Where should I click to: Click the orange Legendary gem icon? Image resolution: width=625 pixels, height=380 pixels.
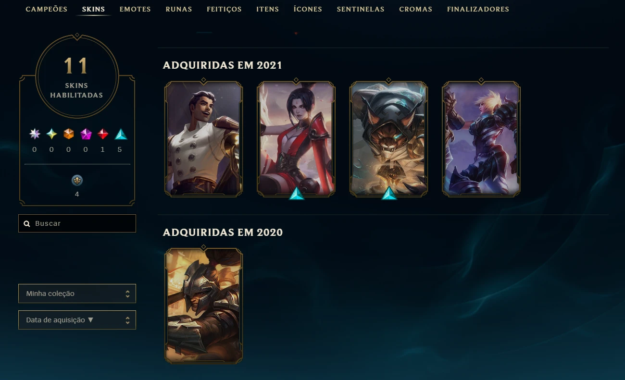tap(69, 134)
